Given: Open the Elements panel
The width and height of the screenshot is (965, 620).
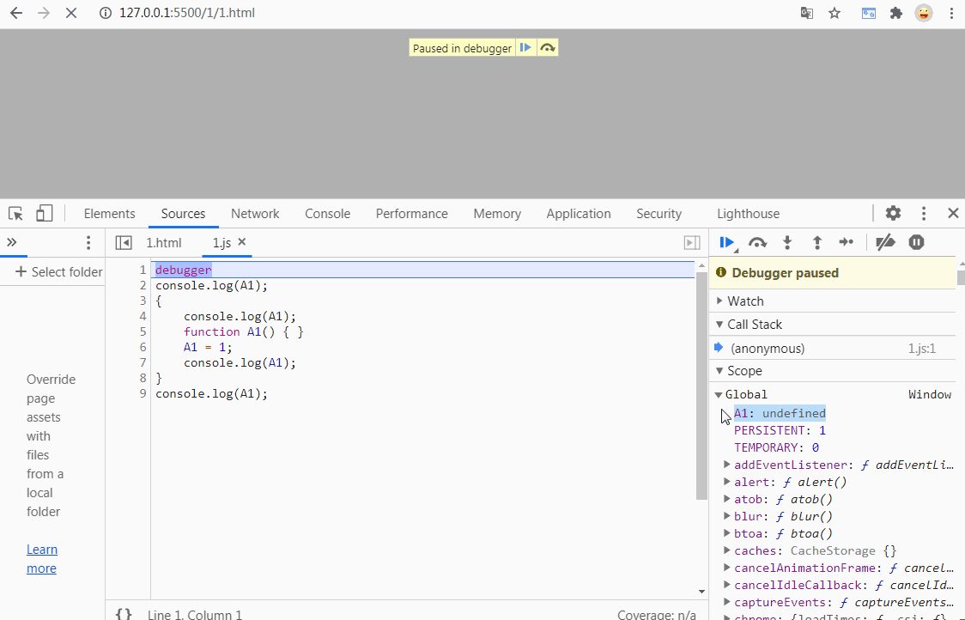Looking at the screenshot, I should pyautogui.click(x=109, y=214).
